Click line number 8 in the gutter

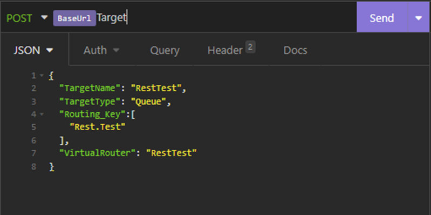pyautogui.click(x=33, y=166)
